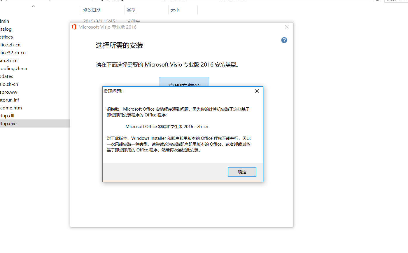Image resolution: width=408 pixels, height=253 pixels.
Task: Close the Microsoft Visio 2016 setup window
Action: [x=287, y=27]
